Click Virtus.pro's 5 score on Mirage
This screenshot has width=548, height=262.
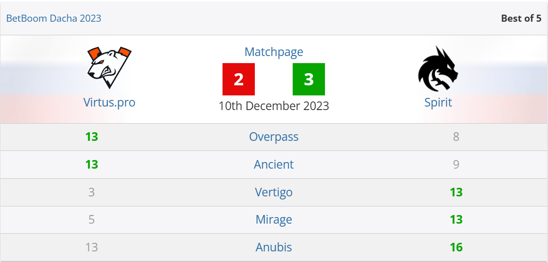point(91,220)
